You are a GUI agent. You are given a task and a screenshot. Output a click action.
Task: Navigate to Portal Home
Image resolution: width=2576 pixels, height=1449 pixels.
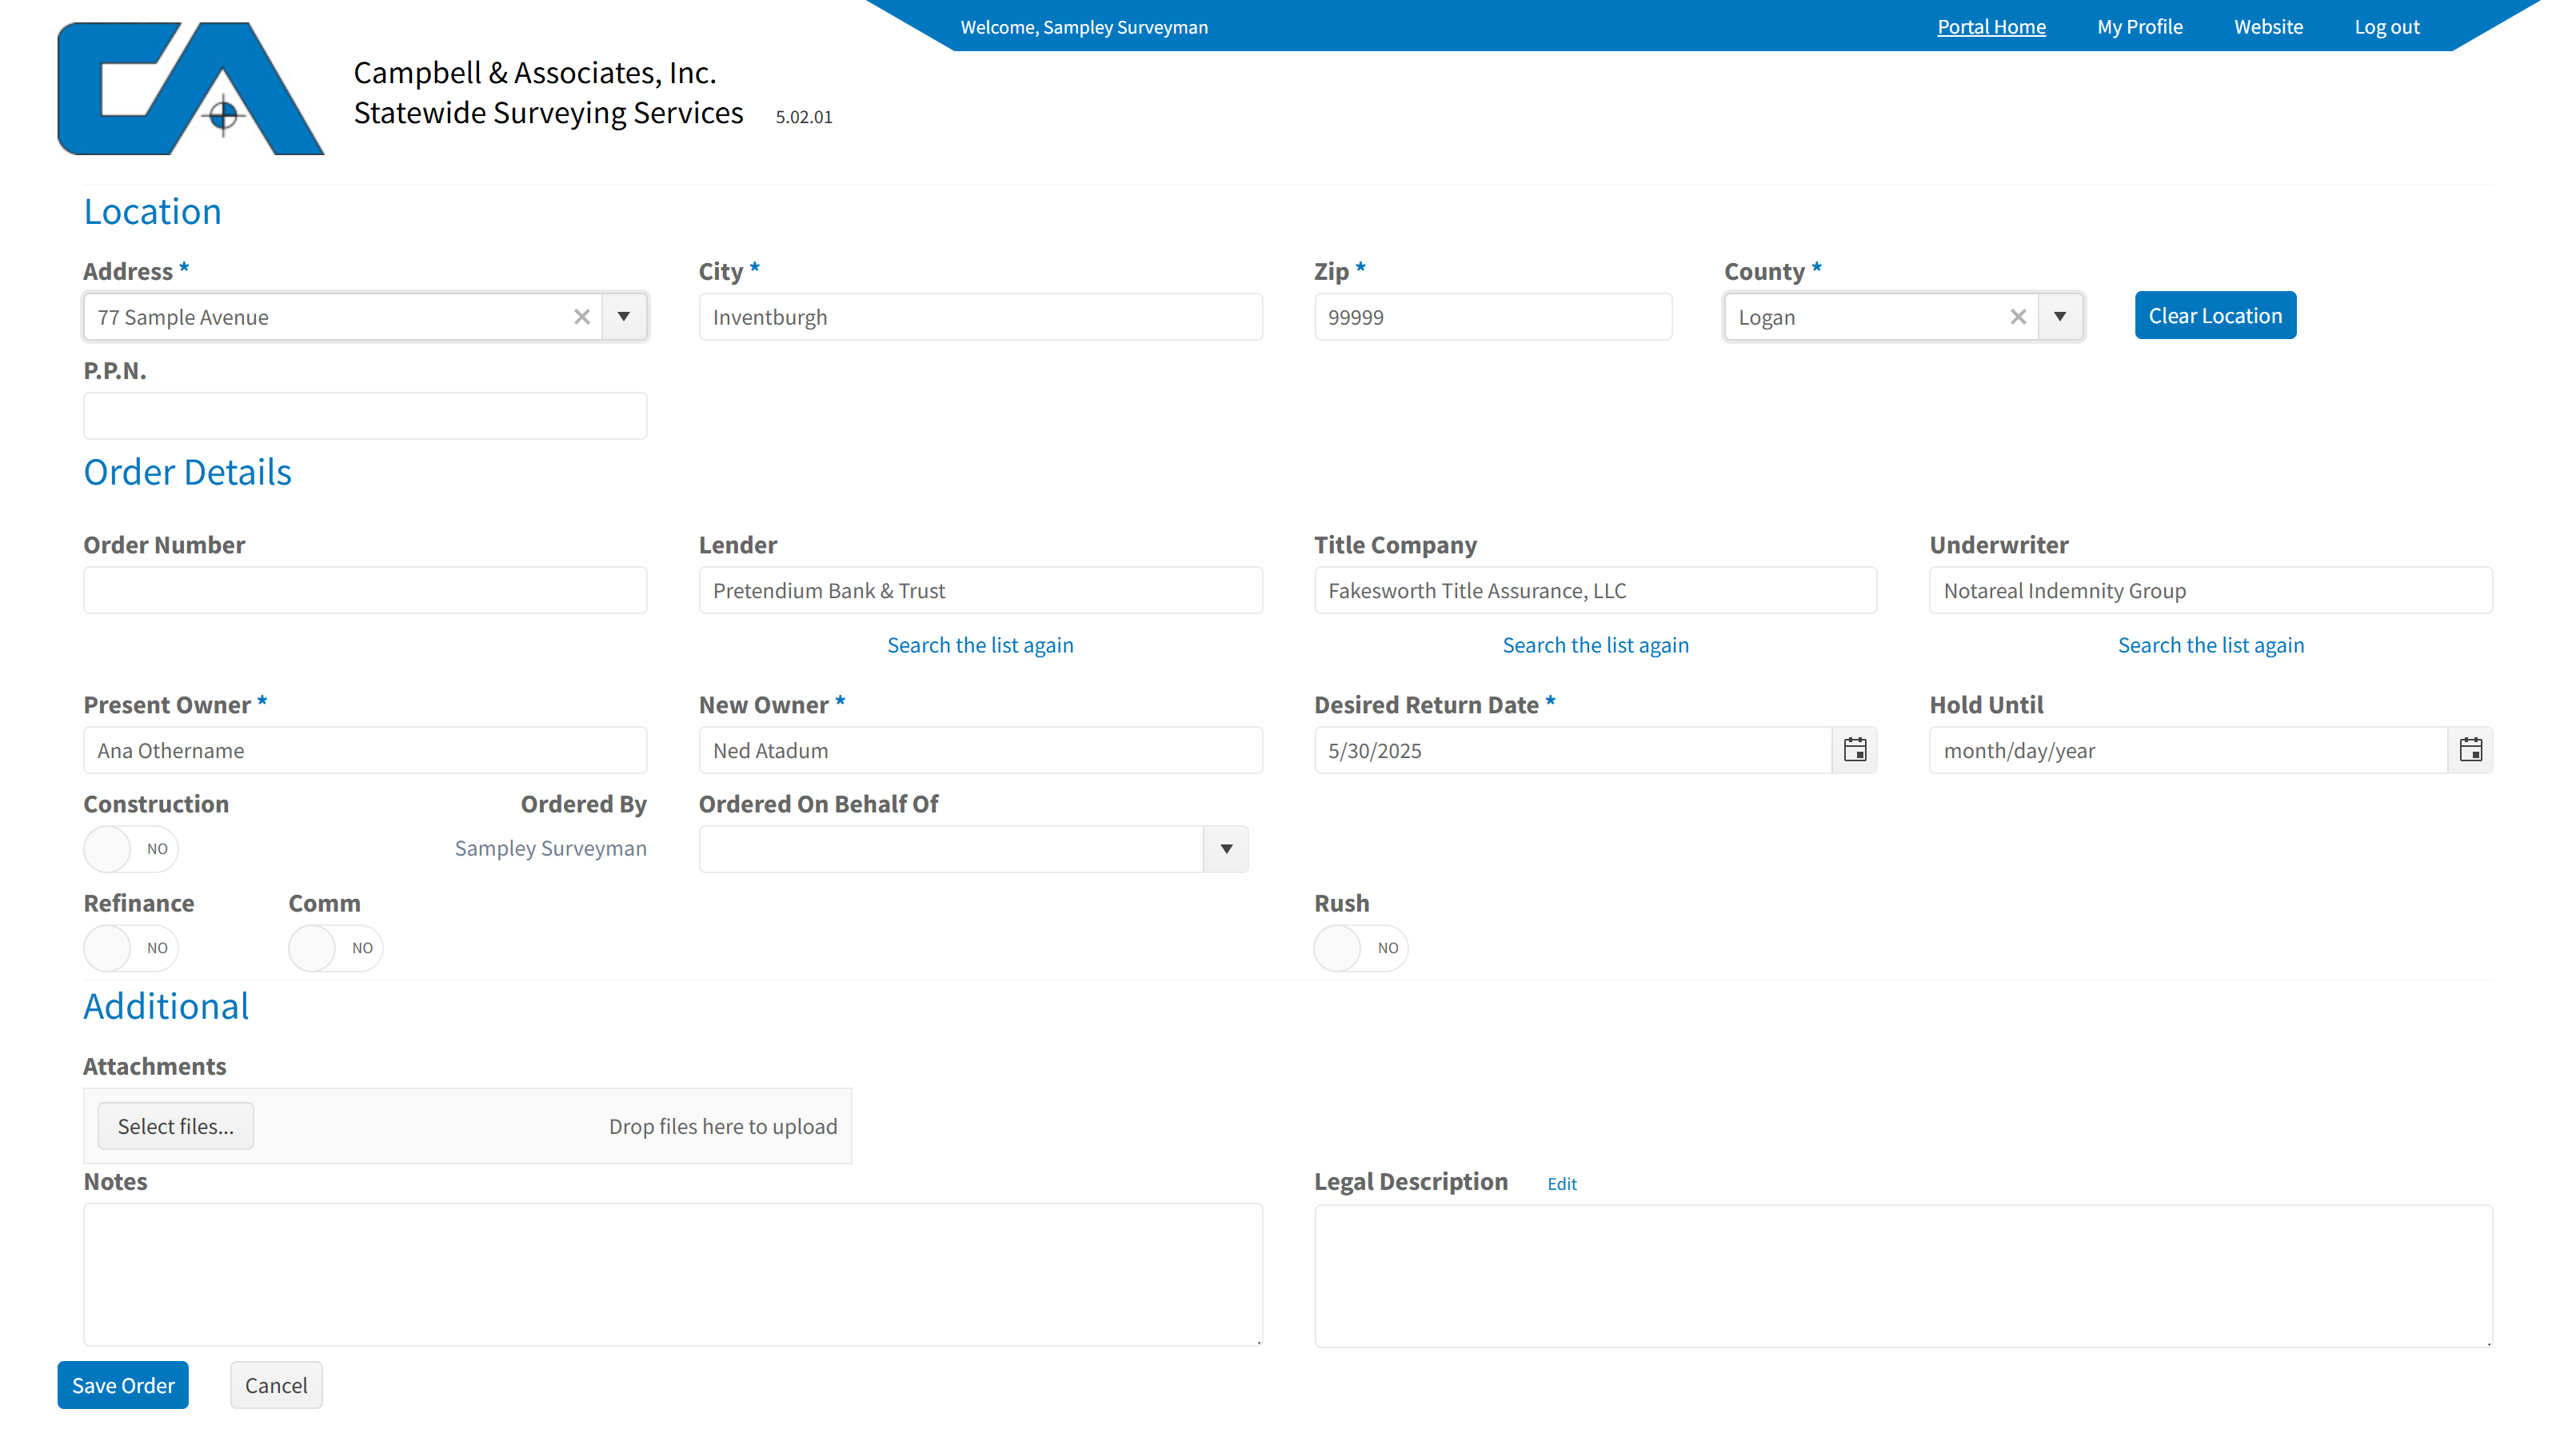pyautogui.click(x=1991, y=26)
